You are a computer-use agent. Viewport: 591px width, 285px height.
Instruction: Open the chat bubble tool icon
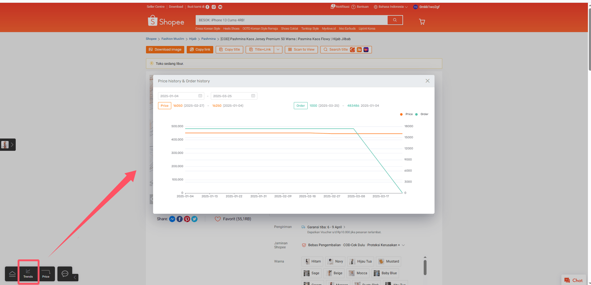[x=65, y=274]
